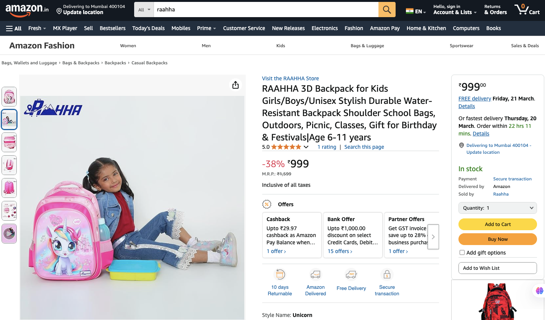
Task: Open the Quantity dropdown
Action: (497, 208)
